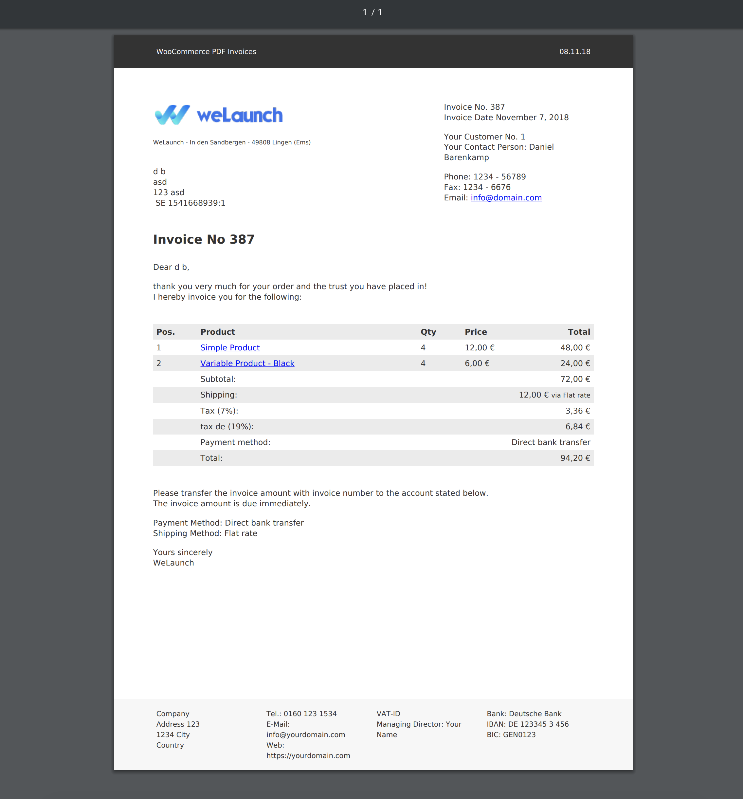
Task: Click the Fax: 1234 - 6676 line
Action: click(x=477, y=187)
